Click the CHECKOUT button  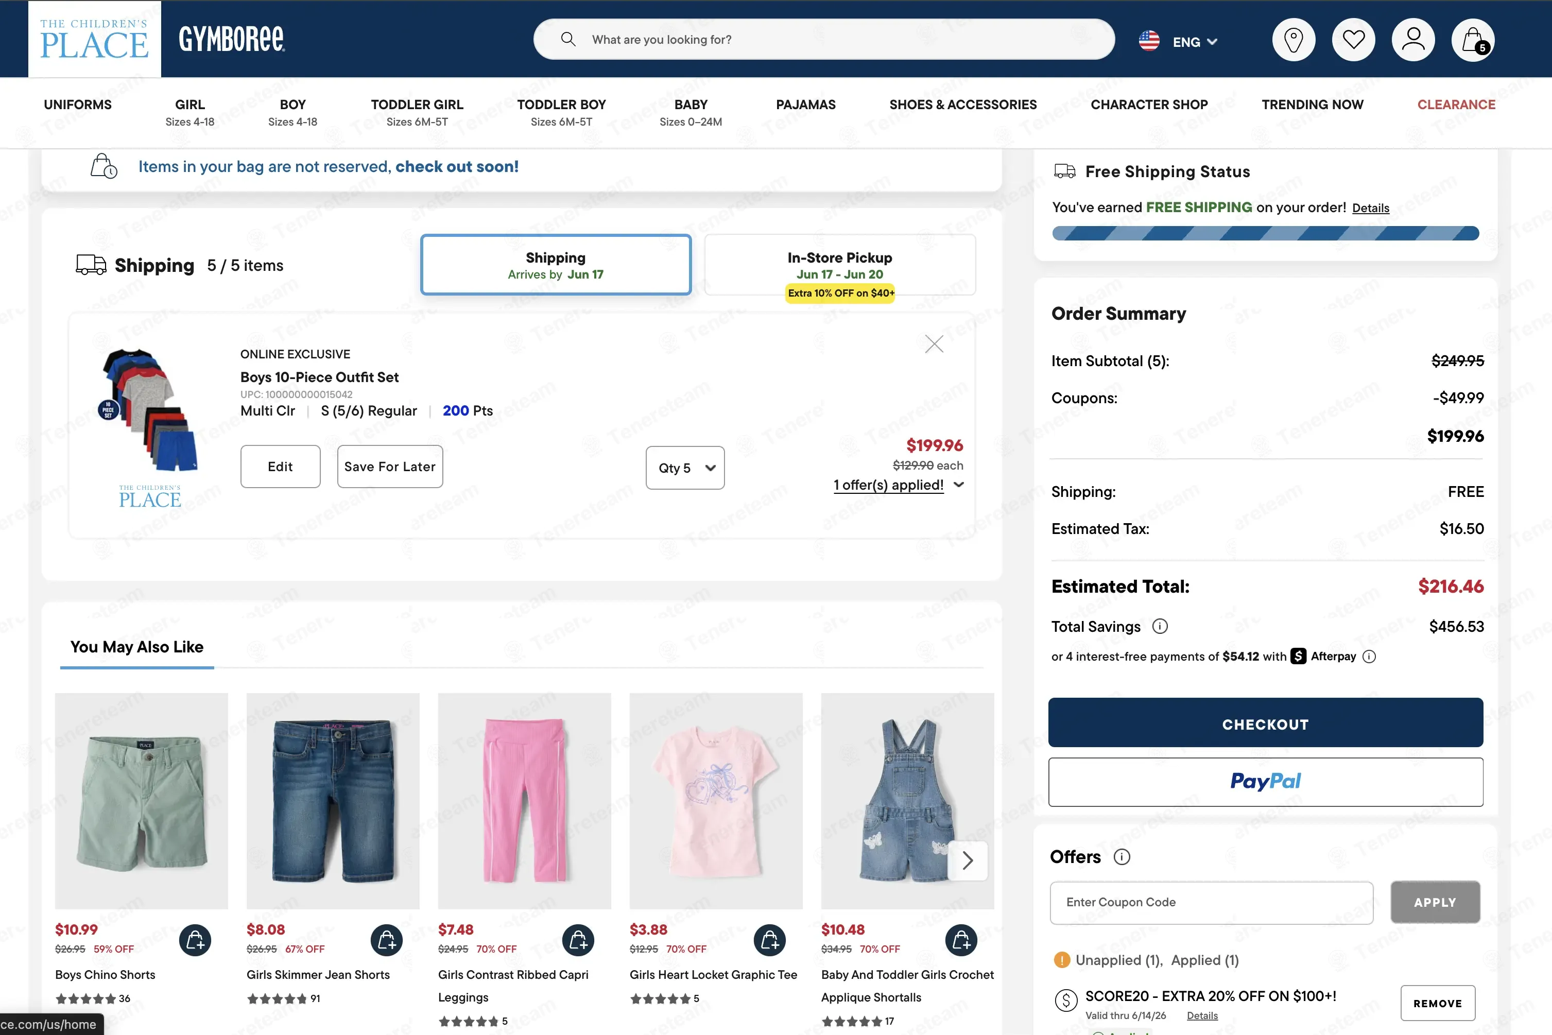pos(1265,723)
